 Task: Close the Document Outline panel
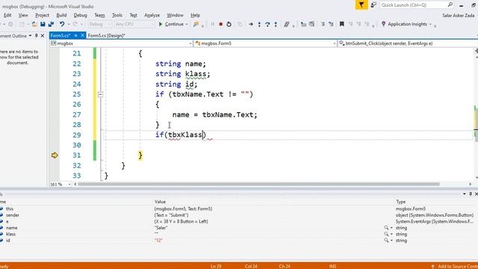click(x=43, y=36)
